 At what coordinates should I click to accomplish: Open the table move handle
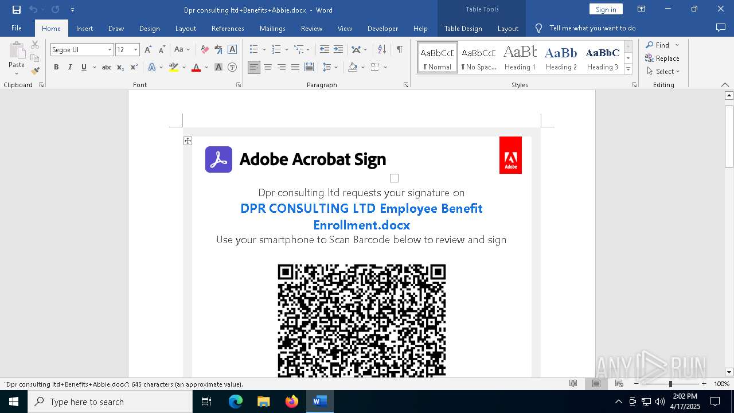pos(188,141)
